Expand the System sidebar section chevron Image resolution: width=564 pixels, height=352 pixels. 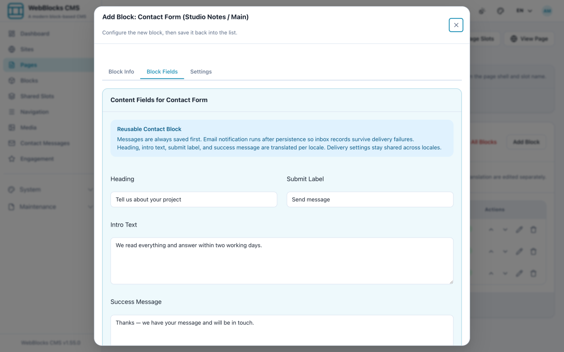pos(90,190)
